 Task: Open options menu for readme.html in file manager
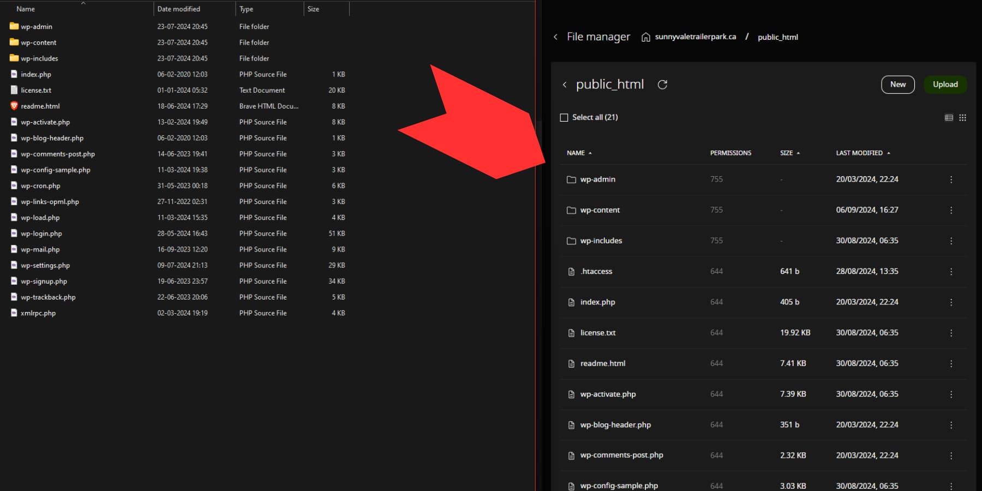pyautogui.click(x=951, y=363)
